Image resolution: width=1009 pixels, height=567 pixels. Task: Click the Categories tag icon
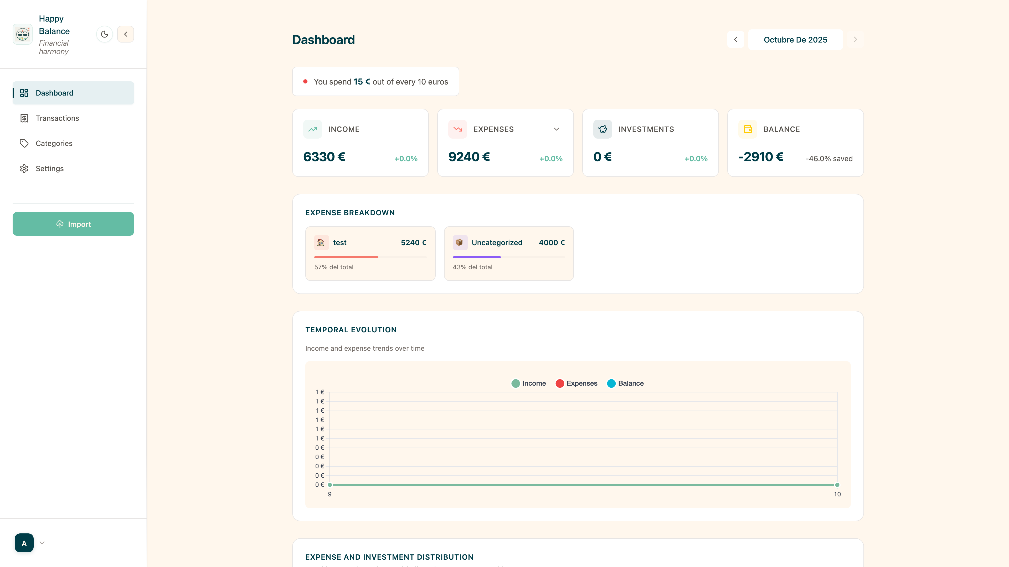(x=24, y=143)
